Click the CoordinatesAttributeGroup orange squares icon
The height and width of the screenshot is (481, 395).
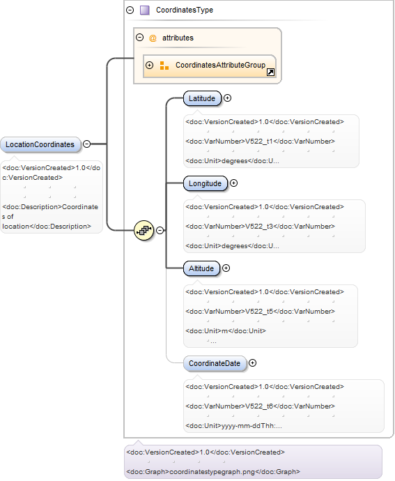click(164, 66)
